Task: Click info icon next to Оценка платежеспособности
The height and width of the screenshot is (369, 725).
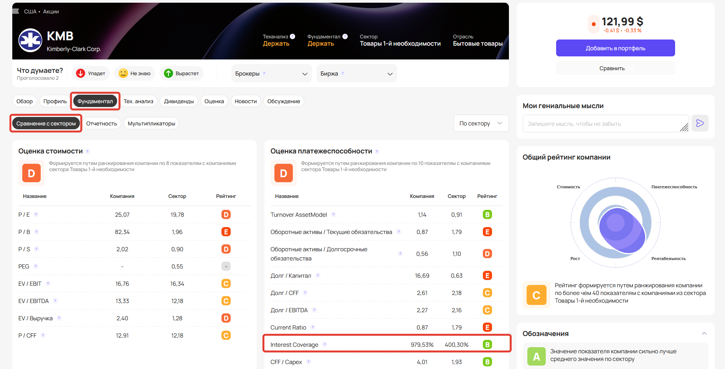Action: (377, 152)
